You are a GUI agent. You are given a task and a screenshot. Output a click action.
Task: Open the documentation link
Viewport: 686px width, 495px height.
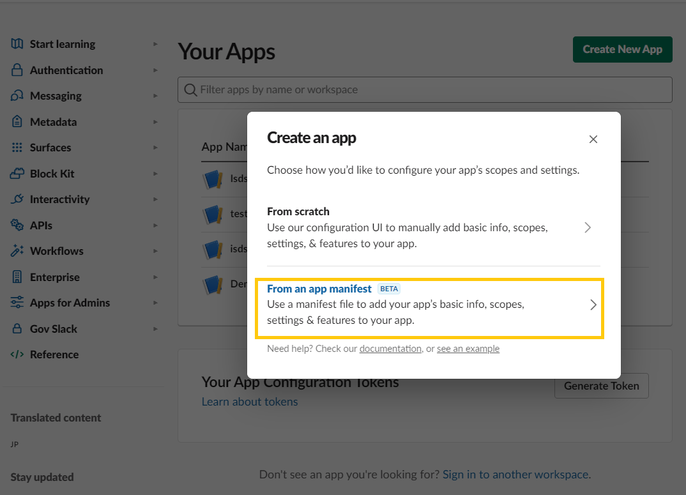390,349
